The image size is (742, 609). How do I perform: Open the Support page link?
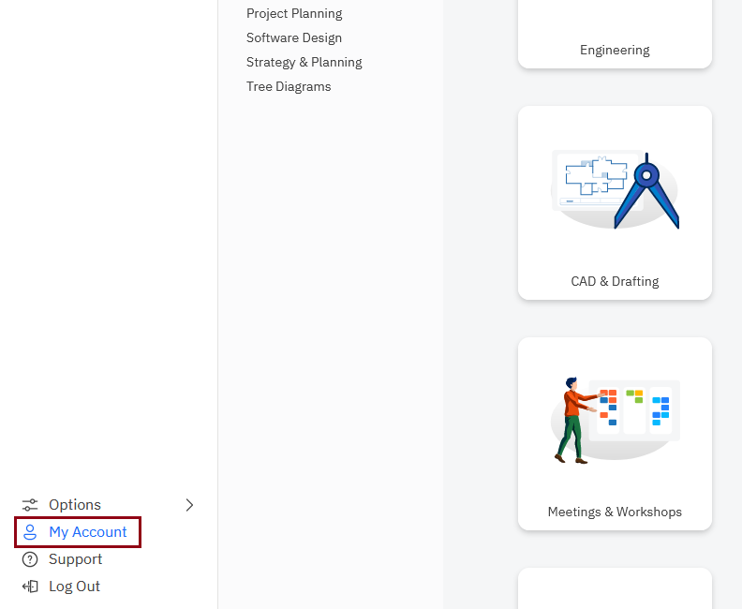coord(76,559)
